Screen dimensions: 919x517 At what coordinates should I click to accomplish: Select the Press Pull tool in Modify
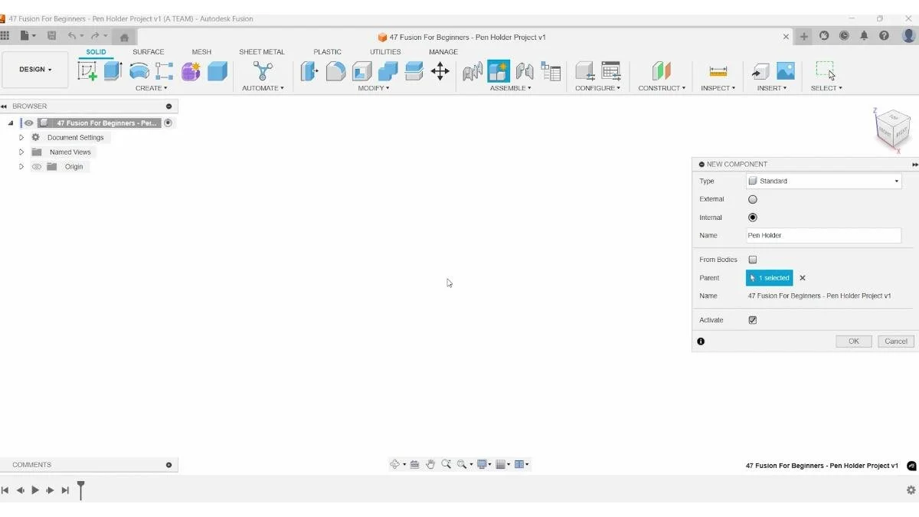(x=308, y=70)
